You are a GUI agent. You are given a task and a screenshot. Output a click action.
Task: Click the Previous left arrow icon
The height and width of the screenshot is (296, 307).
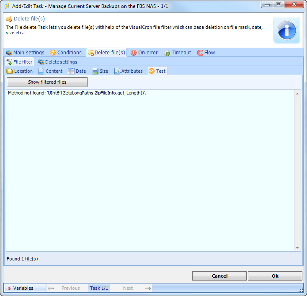[x=51, y=288]
